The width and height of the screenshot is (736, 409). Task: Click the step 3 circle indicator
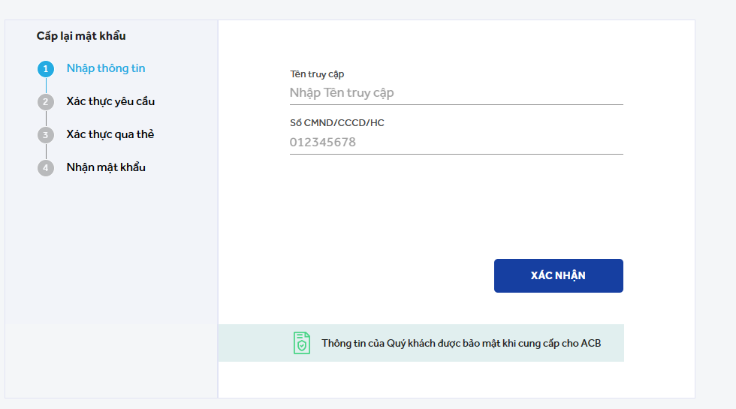coord(46,135)
